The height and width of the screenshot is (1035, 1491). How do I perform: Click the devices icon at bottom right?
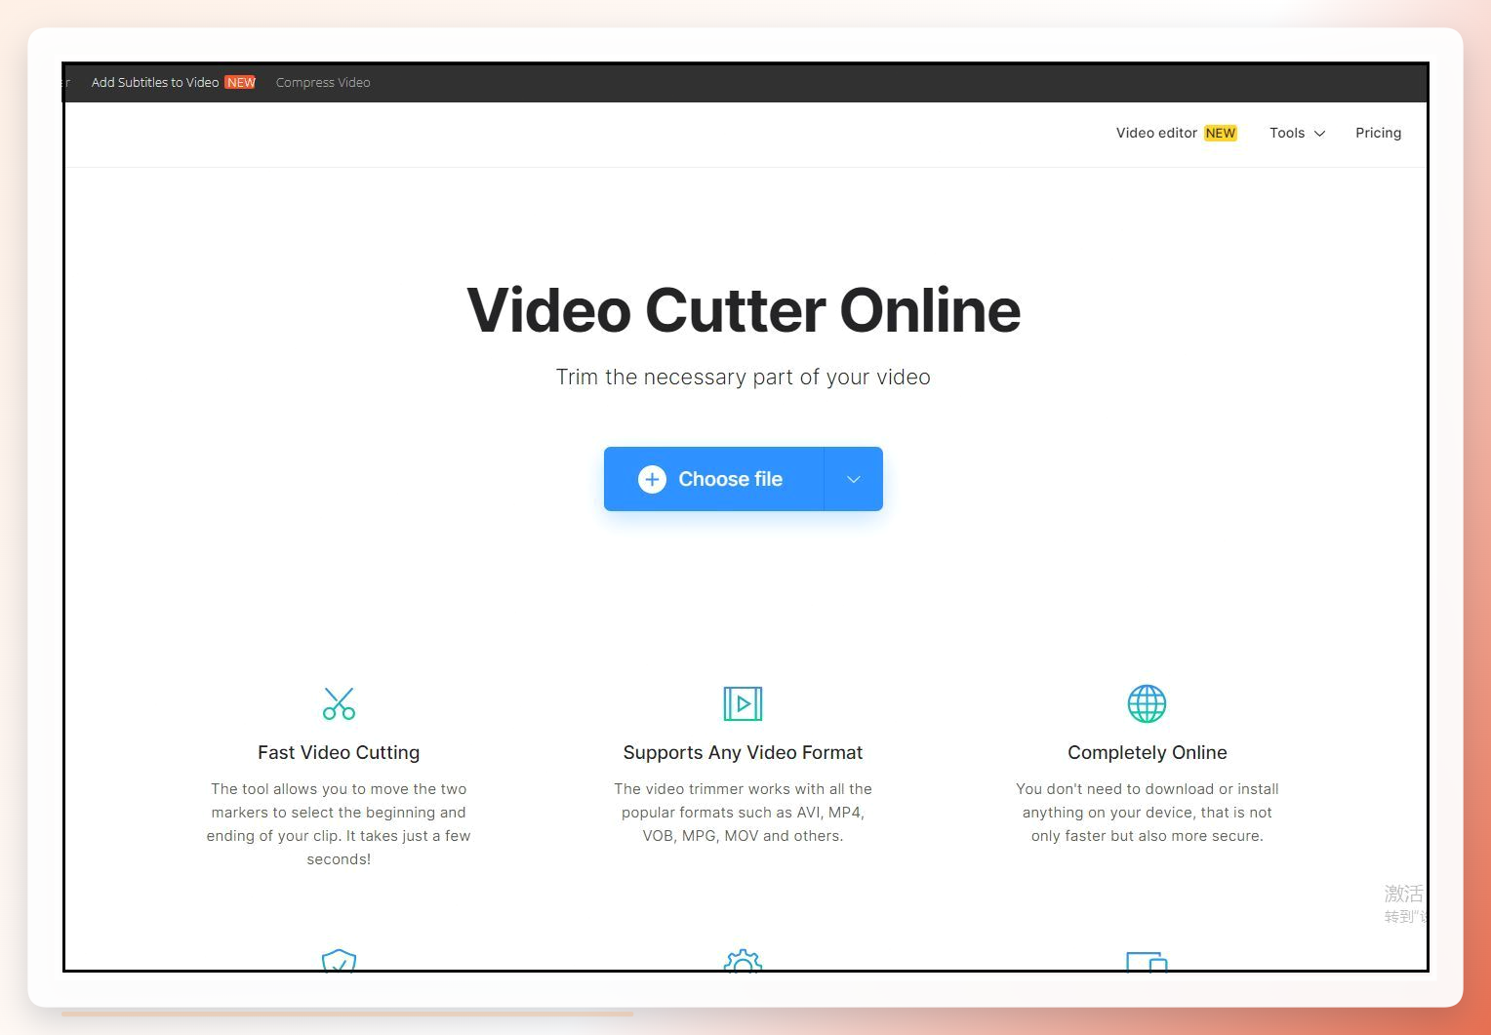coord(1147,962)
